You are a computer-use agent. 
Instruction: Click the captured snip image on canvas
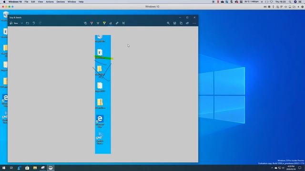(103, 95)
